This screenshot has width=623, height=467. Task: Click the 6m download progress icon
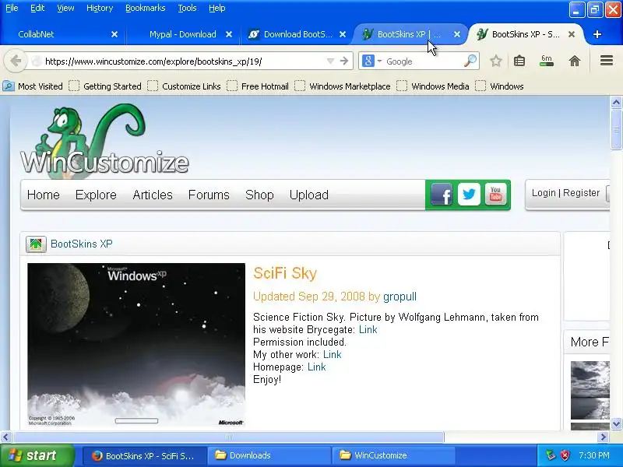547,61
